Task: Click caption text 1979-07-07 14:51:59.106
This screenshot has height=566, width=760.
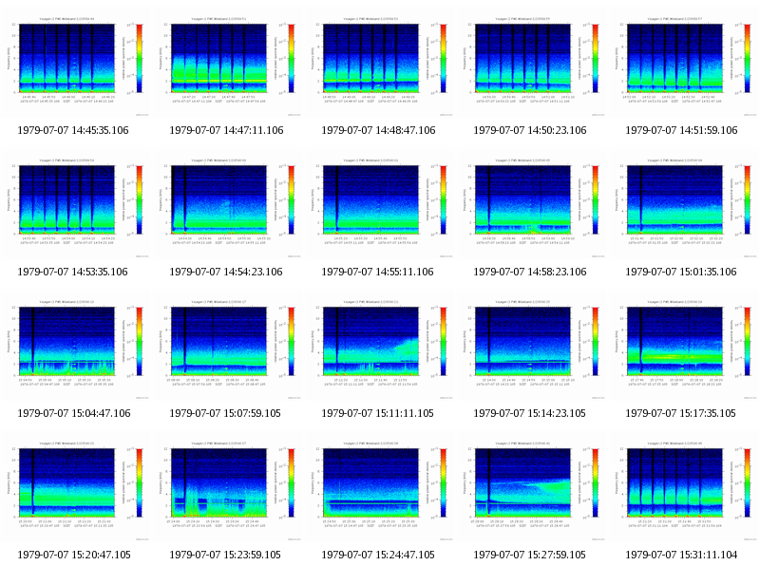Action: coord(681,130)
